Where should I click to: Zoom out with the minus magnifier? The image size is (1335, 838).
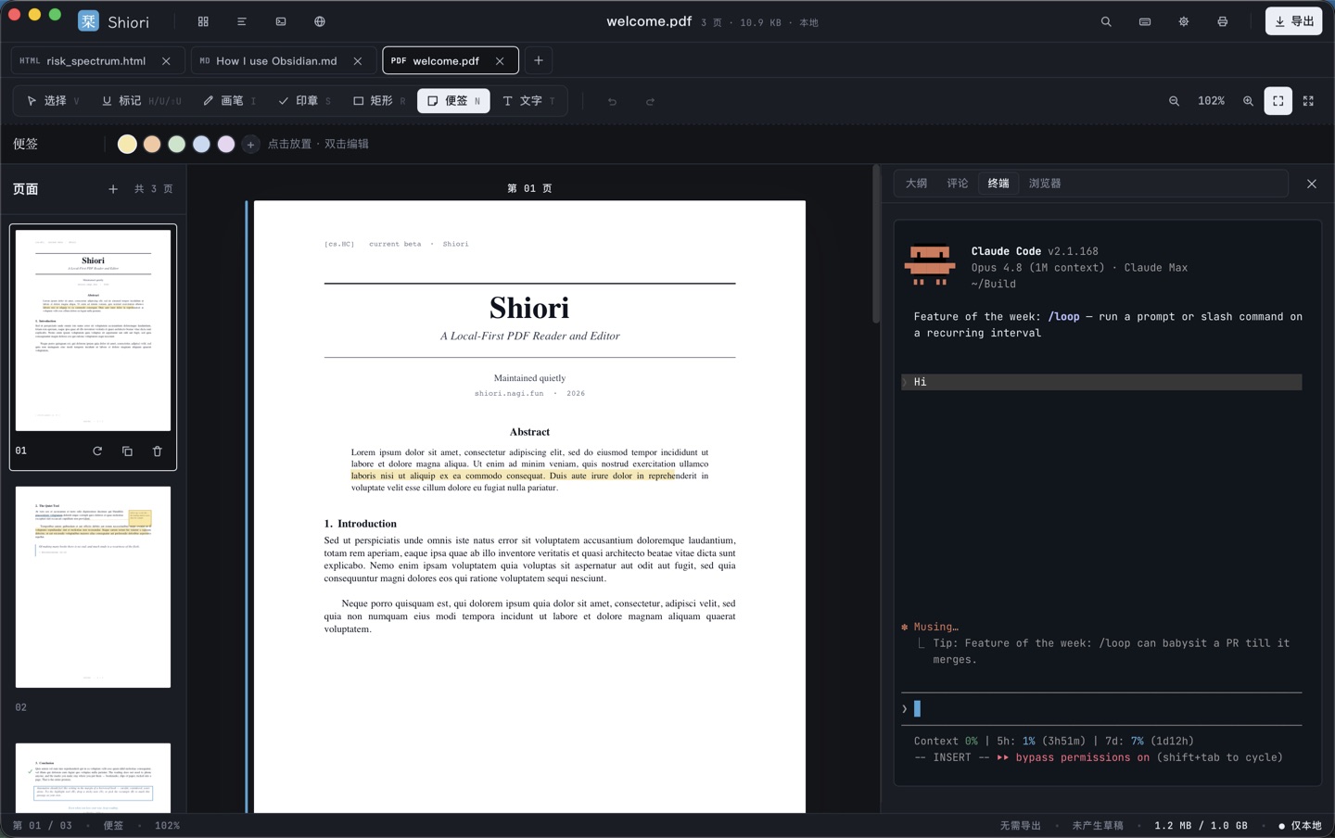pos(1174,101)
